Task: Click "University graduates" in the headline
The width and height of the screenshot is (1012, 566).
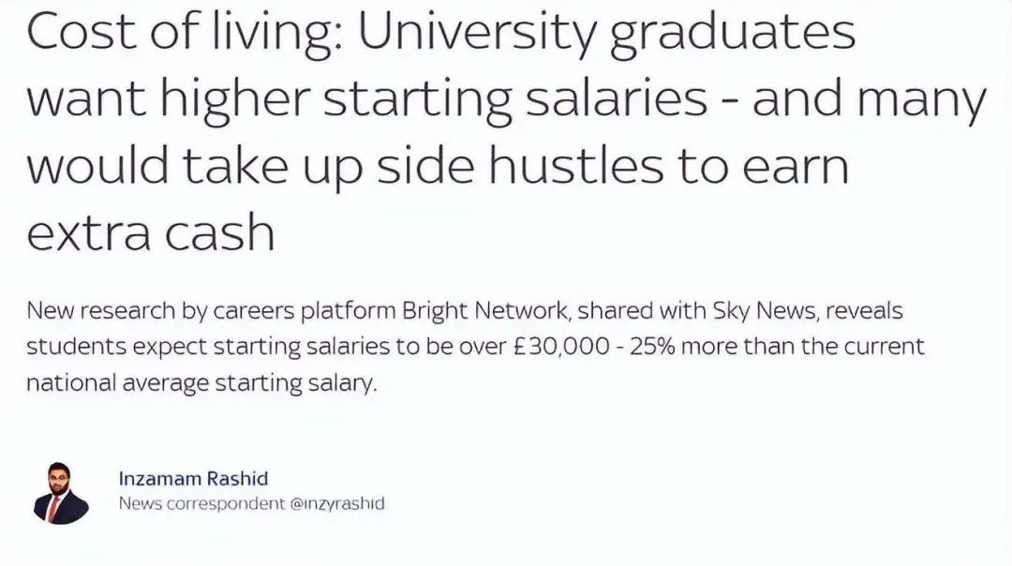Action: coord(606,32)
